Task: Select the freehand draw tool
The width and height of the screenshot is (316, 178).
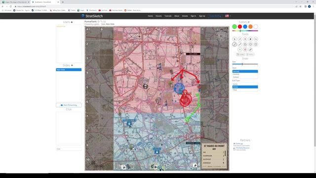Action: point(235,44)
